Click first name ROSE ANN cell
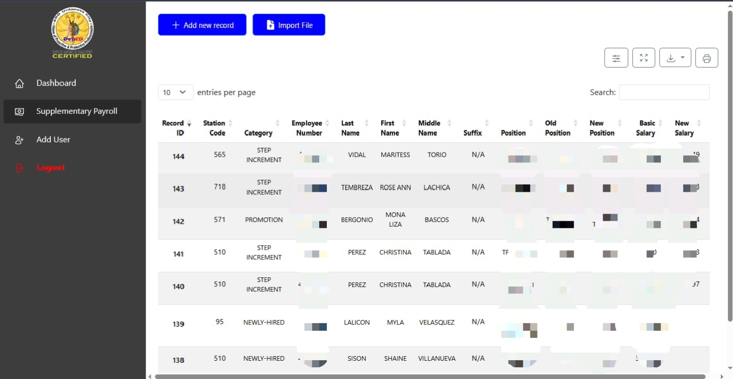This screenshot has width=733, height=379. tap(395, 187)
